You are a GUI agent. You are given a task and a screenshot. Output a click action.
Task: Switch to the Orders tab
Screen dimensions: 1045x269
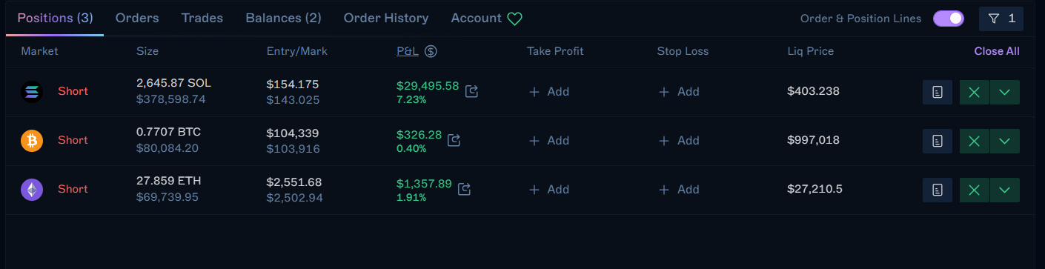coord(137,18)
